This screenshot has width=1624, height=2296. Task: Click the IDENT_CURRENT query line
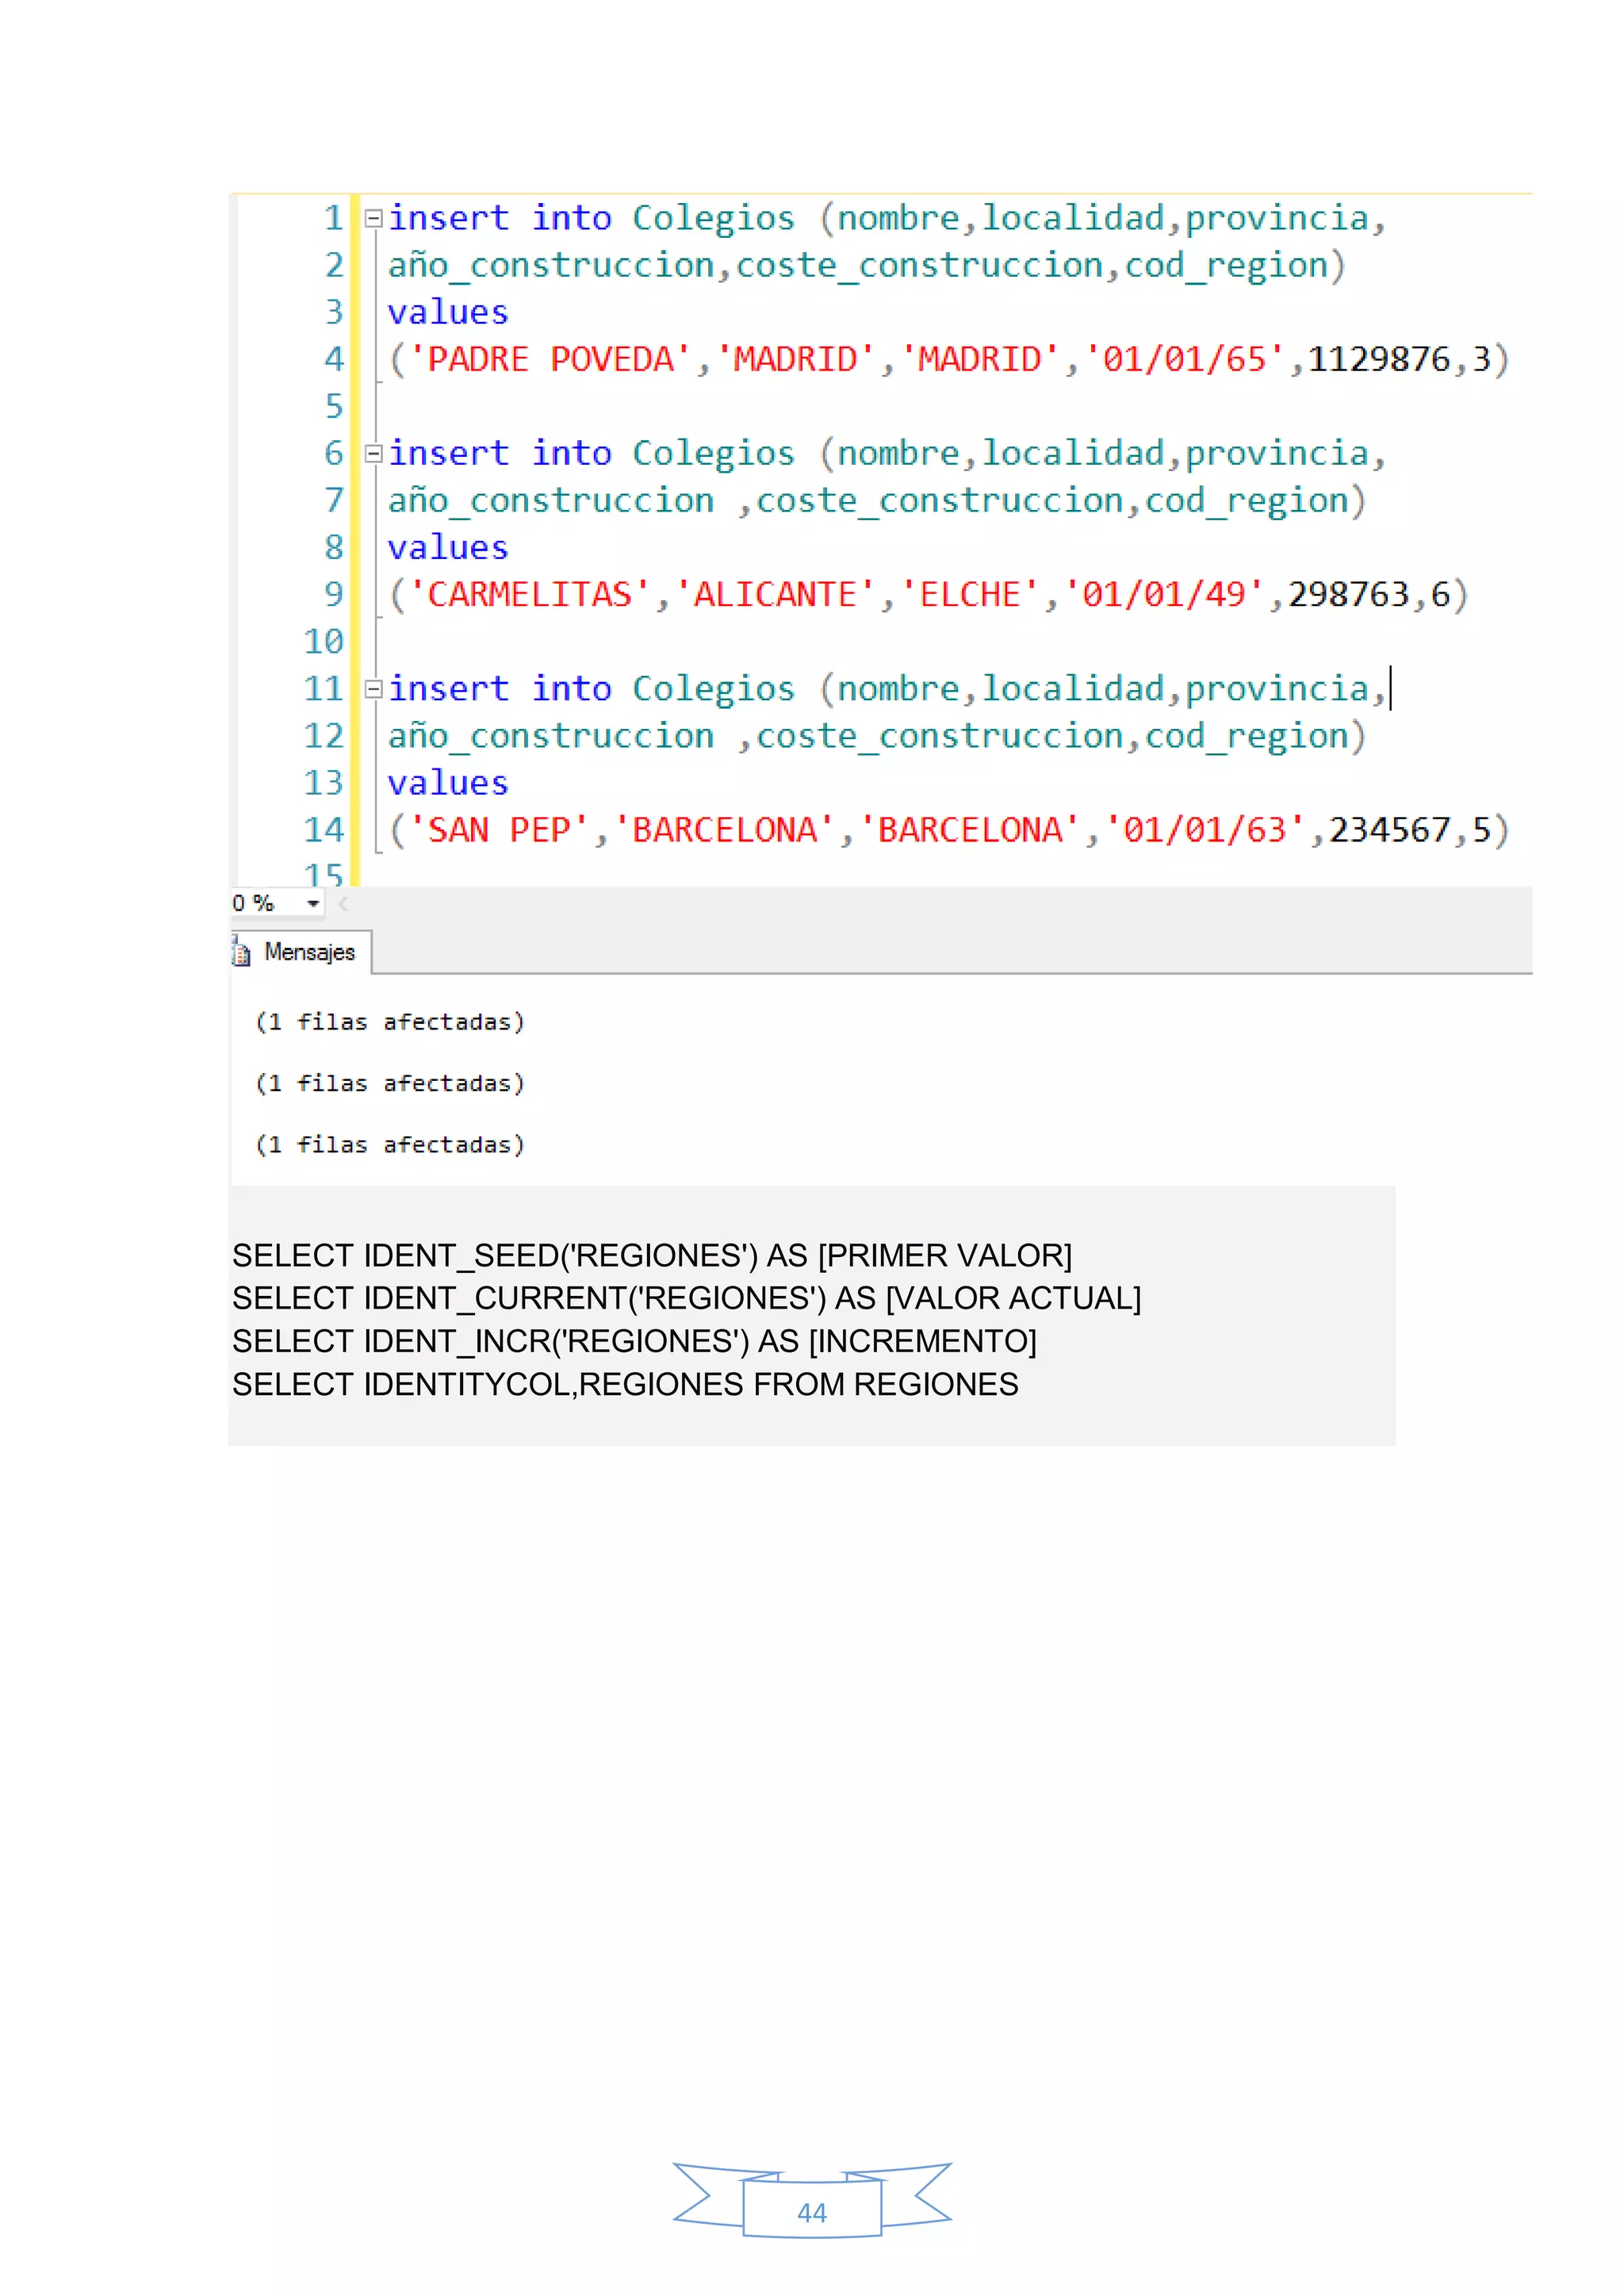[686, 1298]
